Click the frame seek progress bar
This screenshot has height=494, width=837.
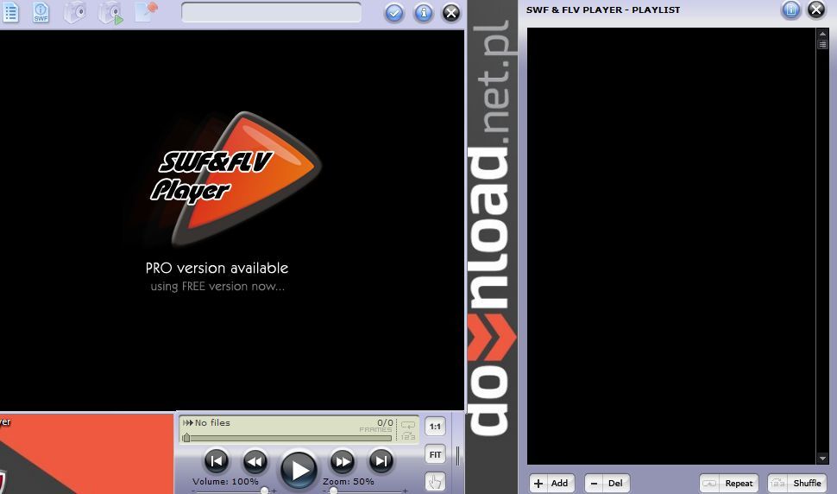point(288,438)
